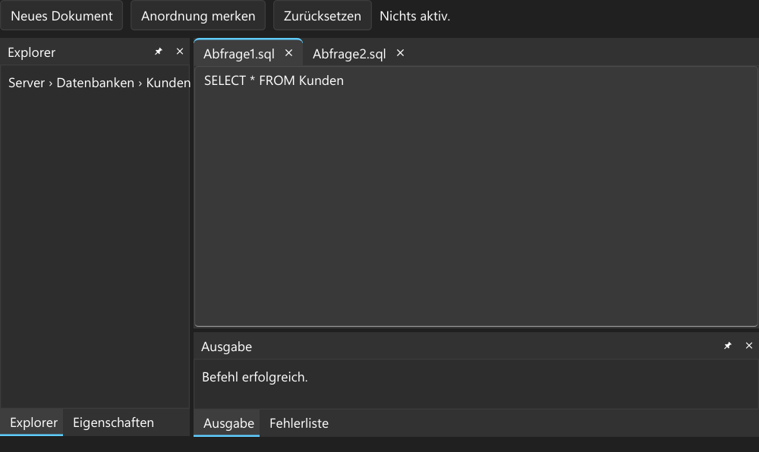This screenshot has height=452, width=759.
Task: Click the 'Nichts aktiv.' status text
Action: [415, 16]
